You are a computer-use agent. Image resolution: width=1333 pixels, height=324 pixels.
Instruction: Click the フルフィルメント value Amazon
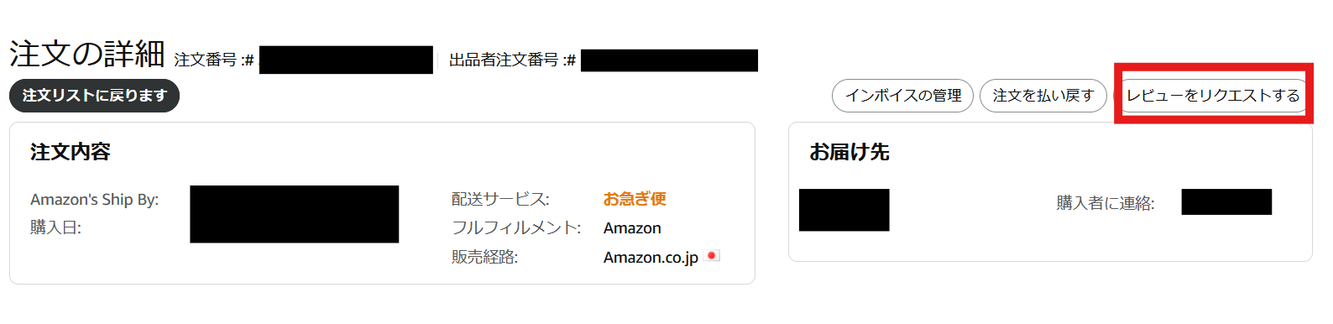pos(632,228)
